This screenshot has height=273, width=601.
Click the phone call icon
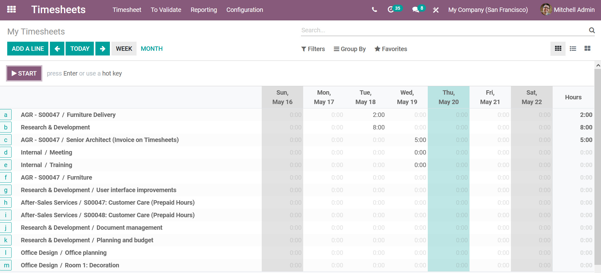(x=374, y=10)
